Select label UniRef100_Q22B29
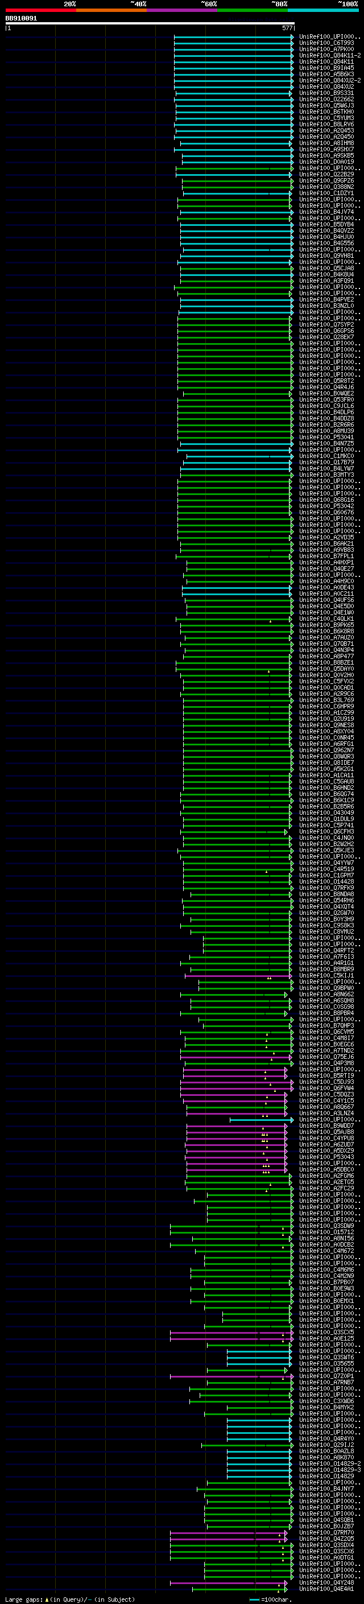The height and width of the screenshot is (1604, 364). point(326,174)
